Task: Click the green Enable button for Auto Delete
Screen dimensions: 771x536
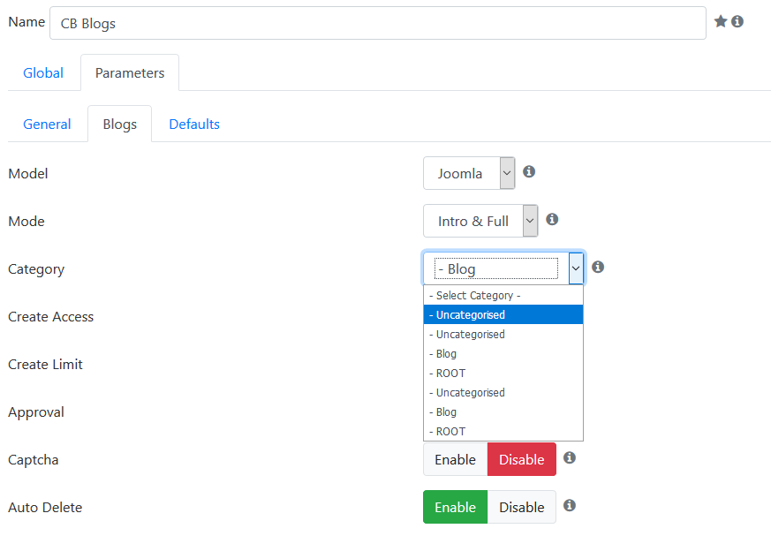Action: (456, 507)
